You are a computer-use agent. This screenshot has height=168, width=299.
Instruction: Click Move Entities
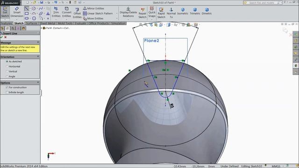93,19
